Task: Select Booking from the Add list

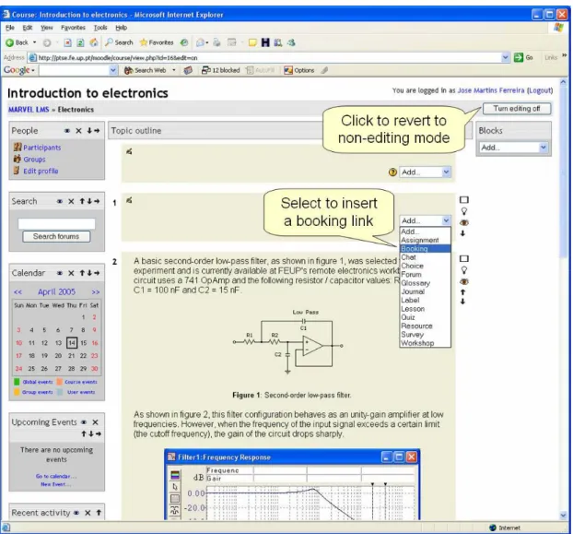Action: coord(426,249)
